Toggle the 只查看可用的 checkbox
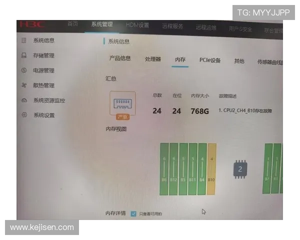The height and width of the screenshot is (240, 300). (133, 213)
